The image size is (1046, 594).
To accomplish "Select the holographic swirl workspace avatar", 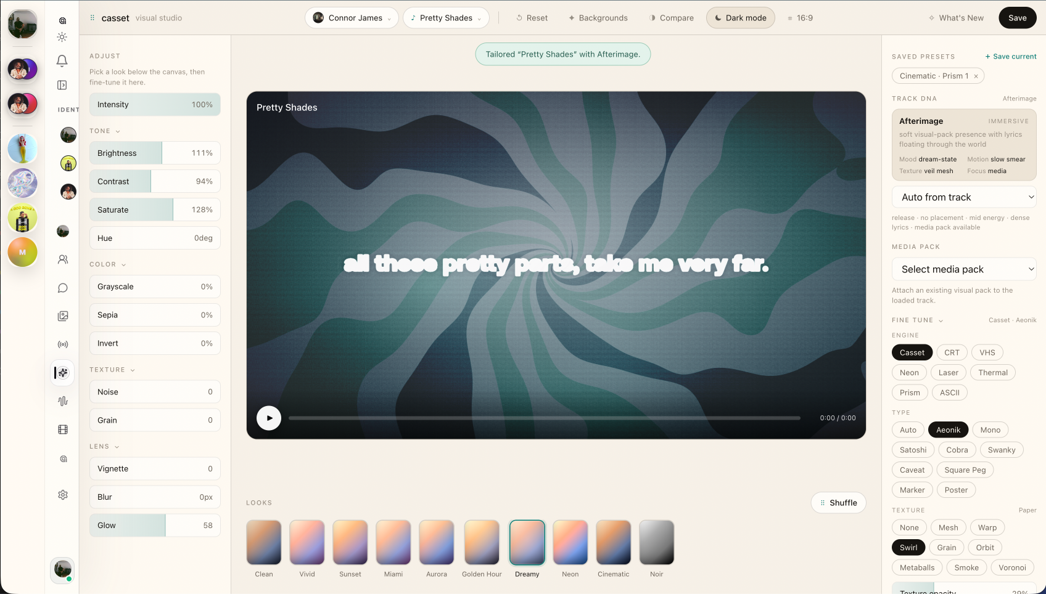I will (23, 183).
